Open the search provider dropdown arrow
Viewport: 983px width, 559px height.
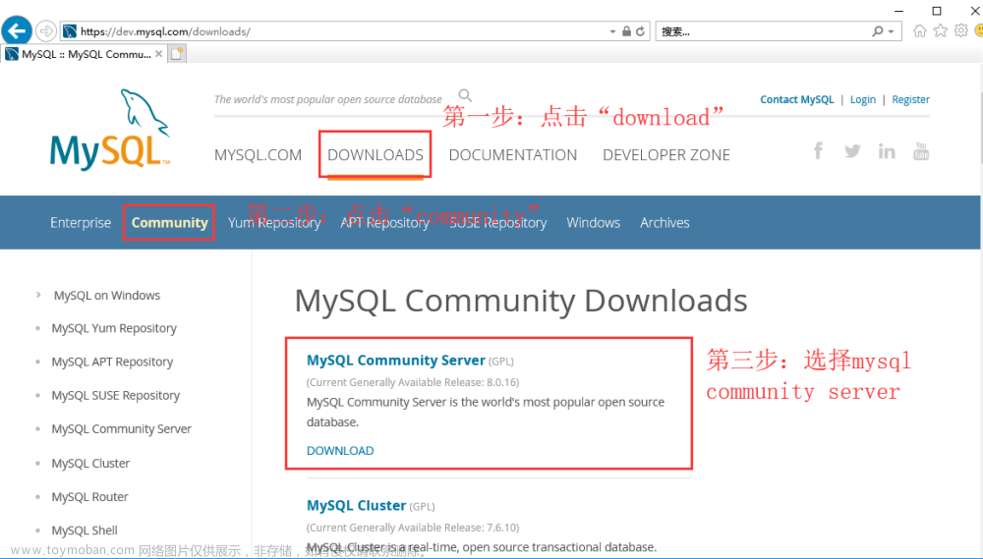[891, 31]
